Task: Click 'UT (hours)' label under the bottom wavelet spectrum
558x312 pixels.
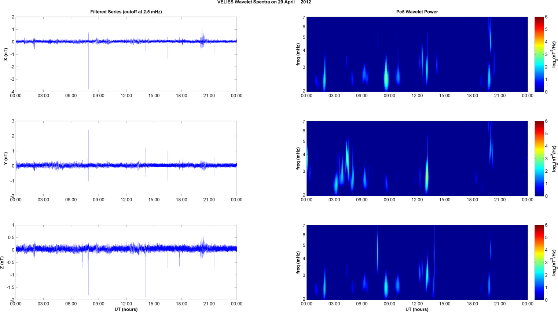Action: click(417, 309)
